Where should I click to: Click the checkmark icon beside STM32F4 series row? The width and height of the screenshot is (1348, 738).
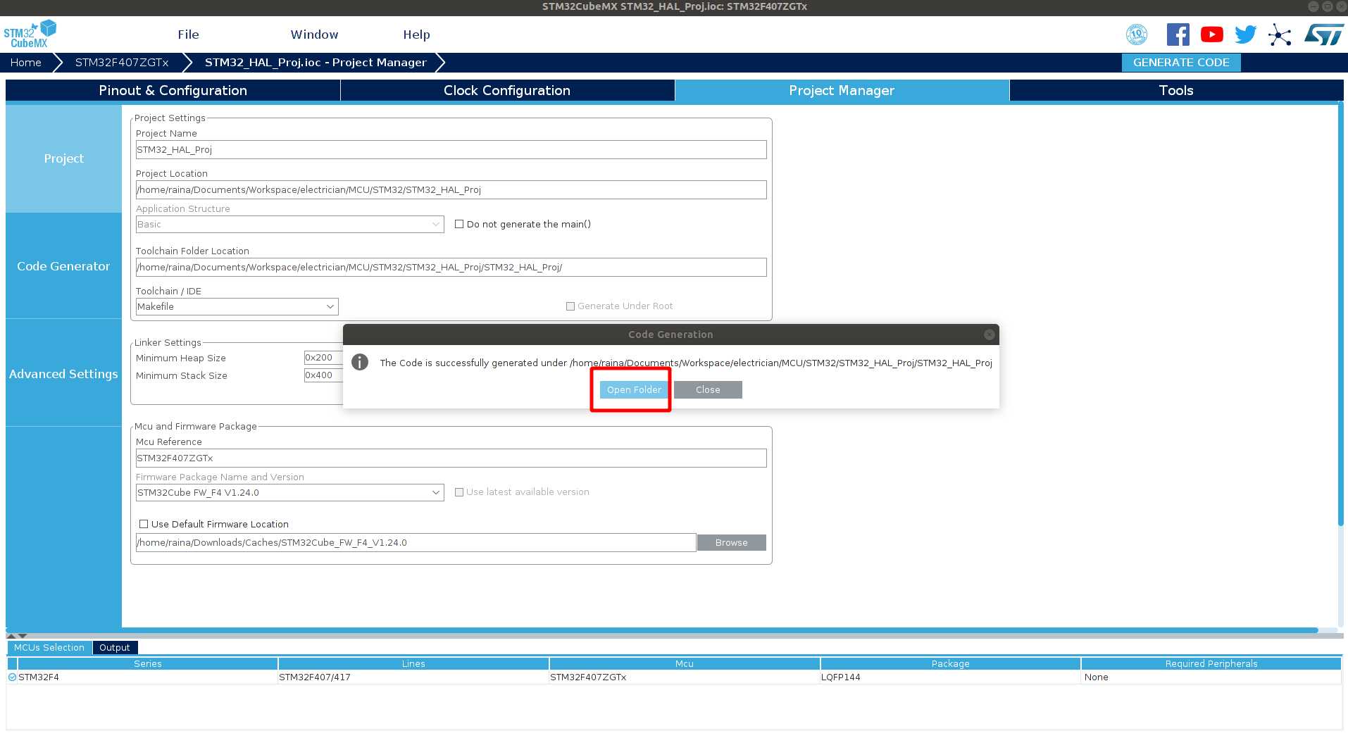coord(12,677)
